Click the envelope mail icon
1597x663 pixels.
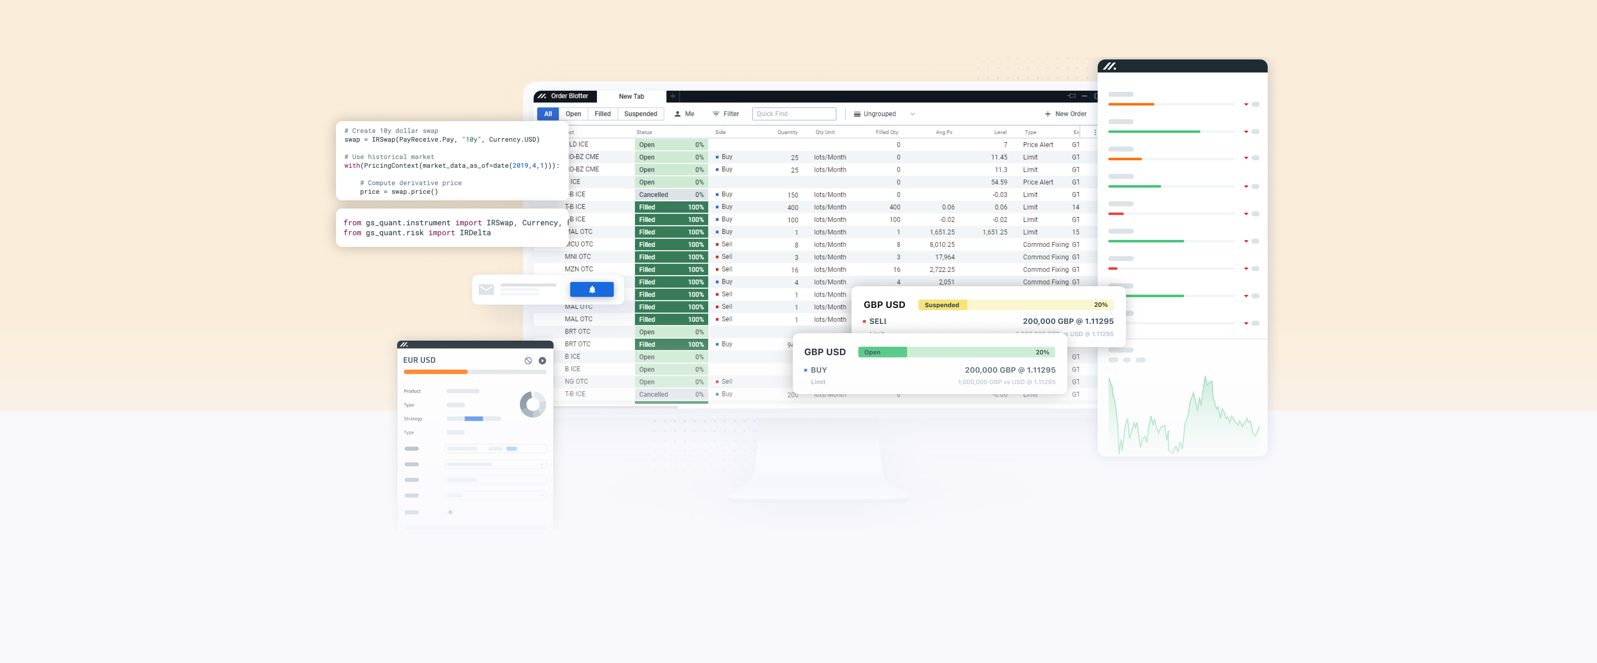tap(486, 289)
